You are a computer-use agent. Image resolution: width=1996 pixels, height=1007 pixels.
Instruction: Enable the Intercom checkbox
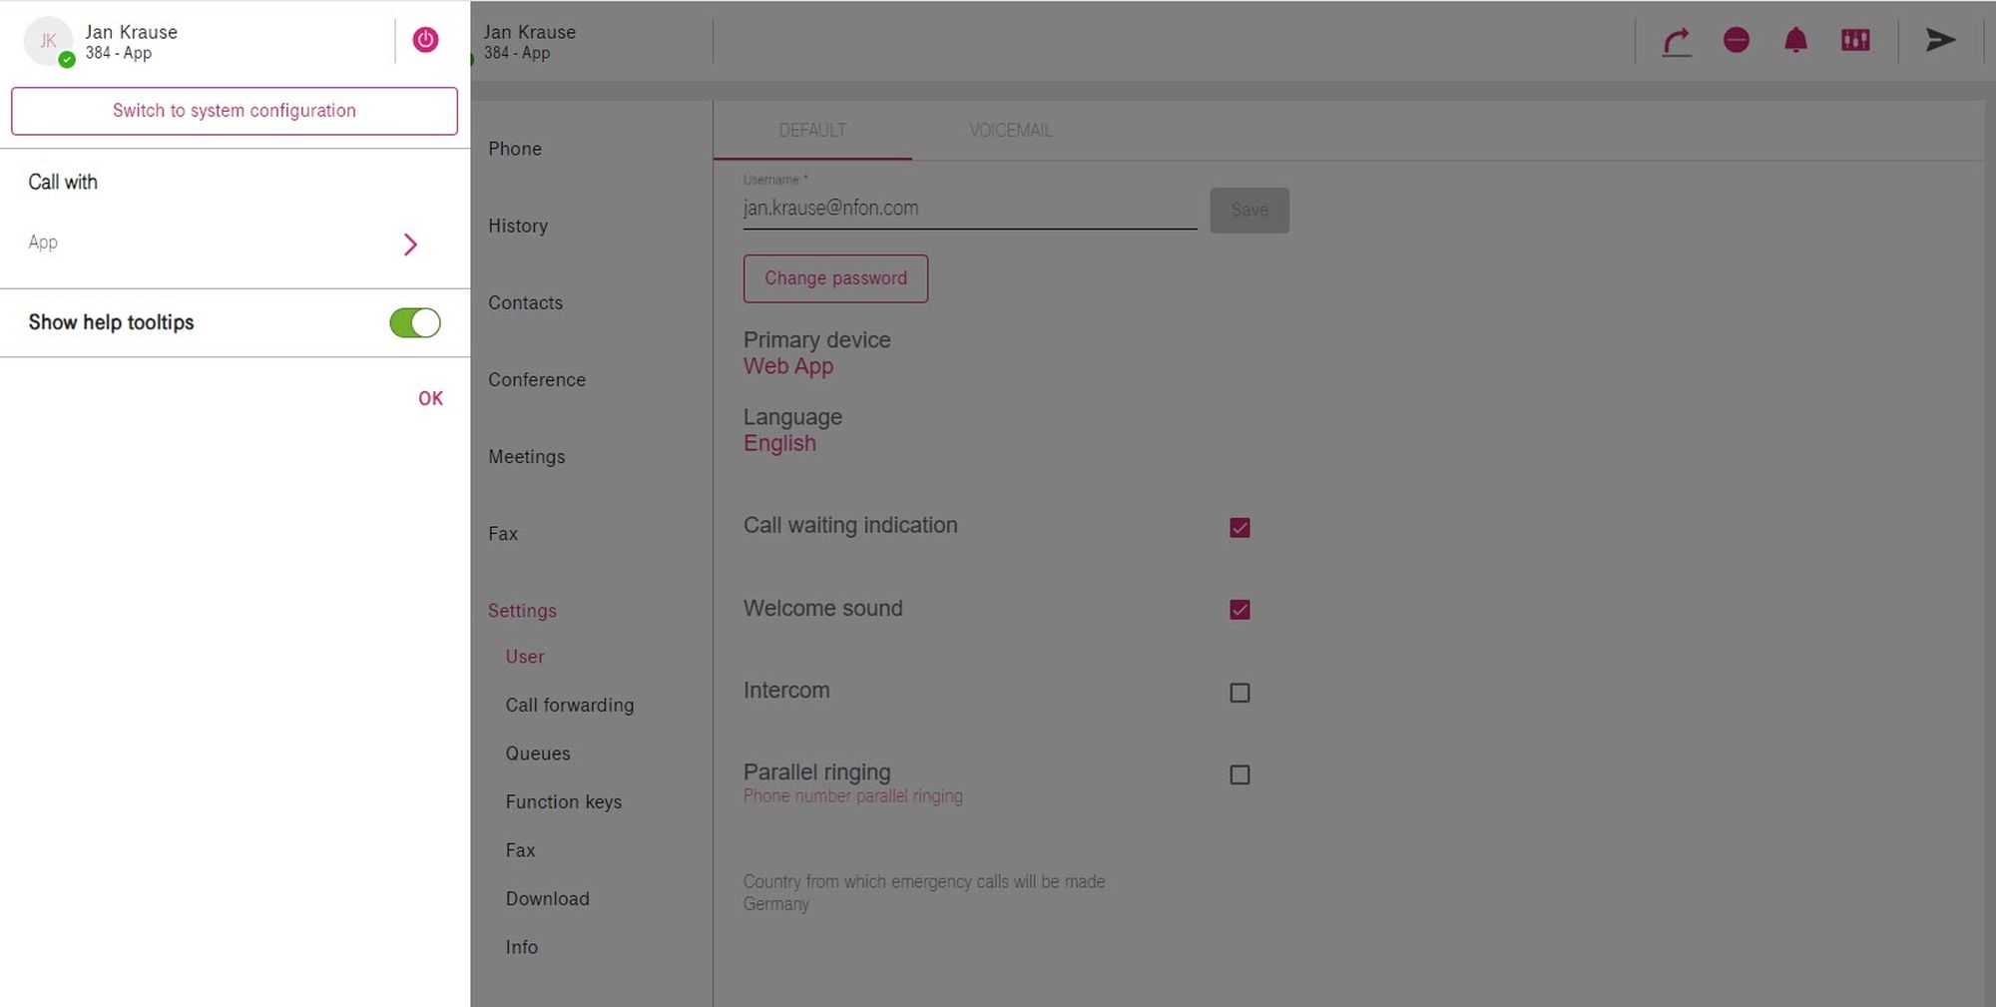coord(1240,693)
